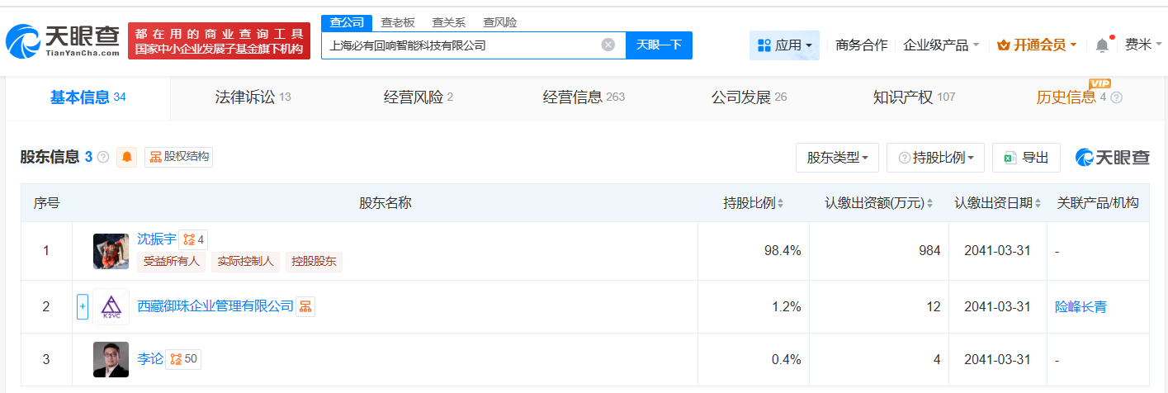1168x393 pixels.
Task: Open the 险峰长青 related institution link
Action: (x=1081, y=307)
